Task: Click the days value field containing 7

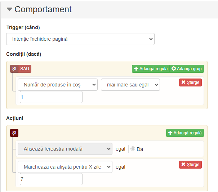Action: (x=51, y=179)
